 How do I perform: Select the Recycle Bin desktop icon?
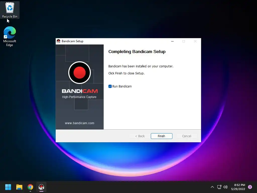click(10, 10)
